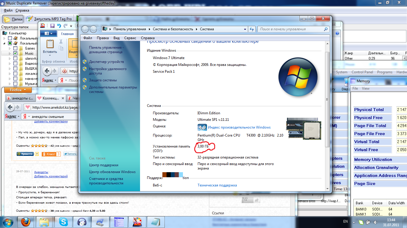Image resolution: width=407 pixels, height=228 pixels.
Task: Collapse the second Локальный disk node
Action: tap(4, 43)
